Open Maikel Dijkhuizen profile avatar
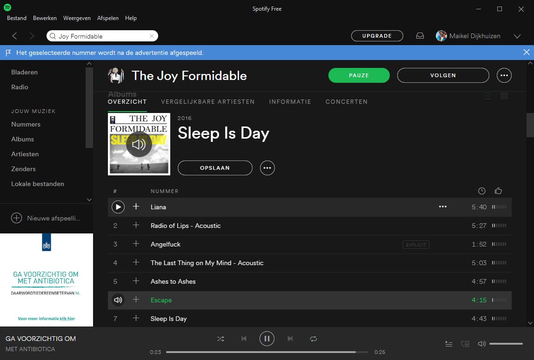The width and height of the screenshot is (534, 360). [441, 36]
